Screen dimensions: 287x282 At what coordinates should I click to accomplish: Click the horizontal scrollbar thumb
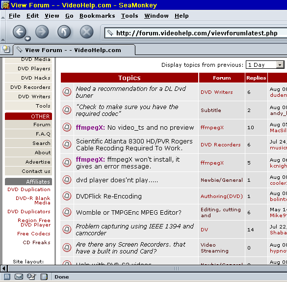pos(177,269)
